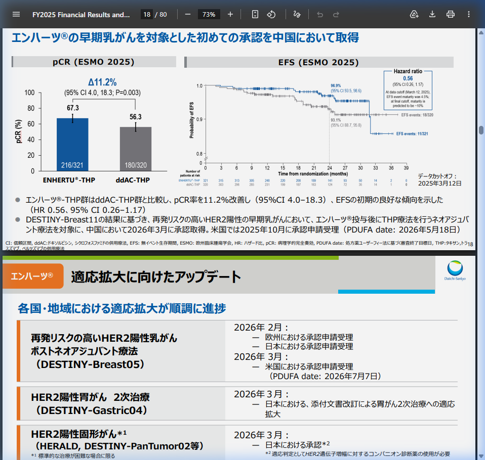Zoom out with the minus button
485x460 pixels.
coord(188,14)
